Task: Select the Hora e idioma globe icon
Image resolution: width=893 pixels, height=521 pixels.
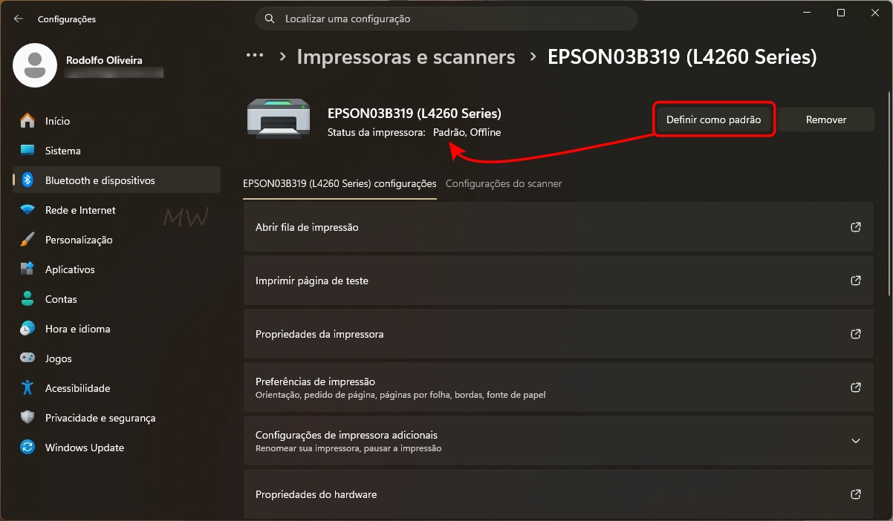Action: (27, 329)
